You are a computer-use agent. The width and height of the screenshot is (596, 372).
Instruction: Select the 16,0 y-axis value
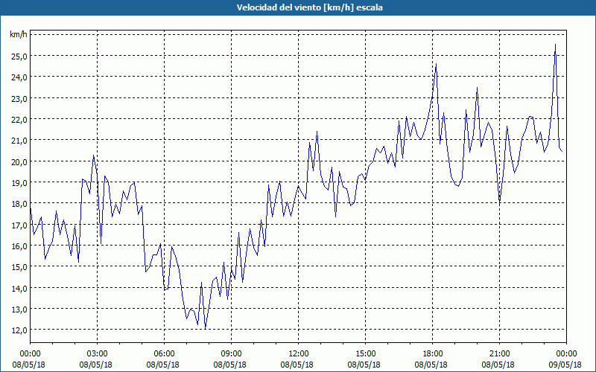(19, 246)
